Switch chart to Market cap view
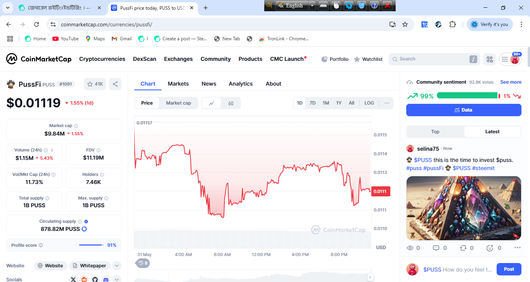 (x=178, y=103)
